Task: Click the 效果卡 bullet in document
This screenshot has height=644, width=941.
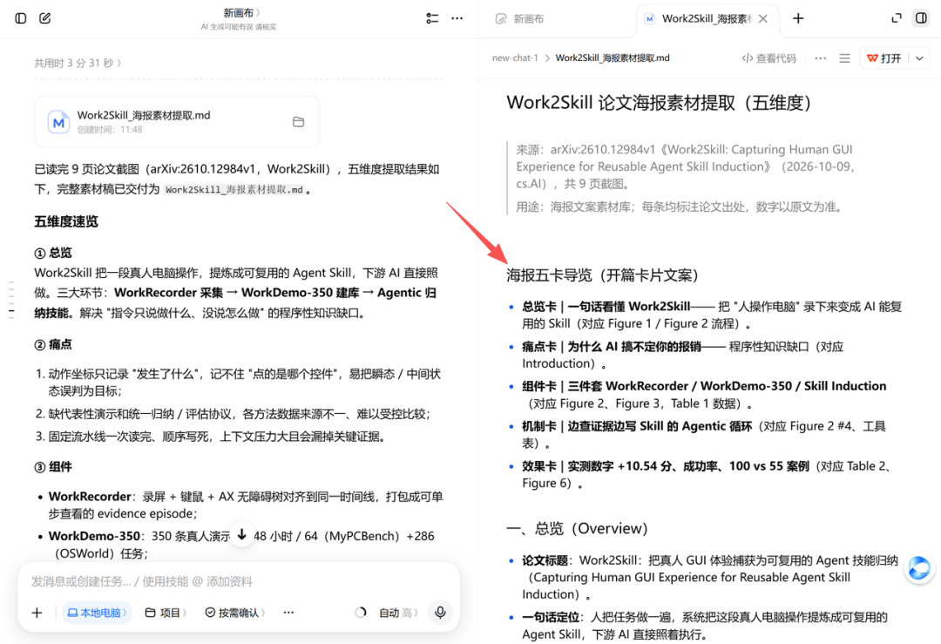Action: (707, 474)
